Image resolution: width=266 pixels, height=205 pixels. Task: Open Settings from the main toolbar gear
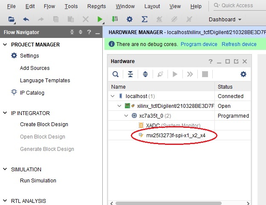coord(130,19)
